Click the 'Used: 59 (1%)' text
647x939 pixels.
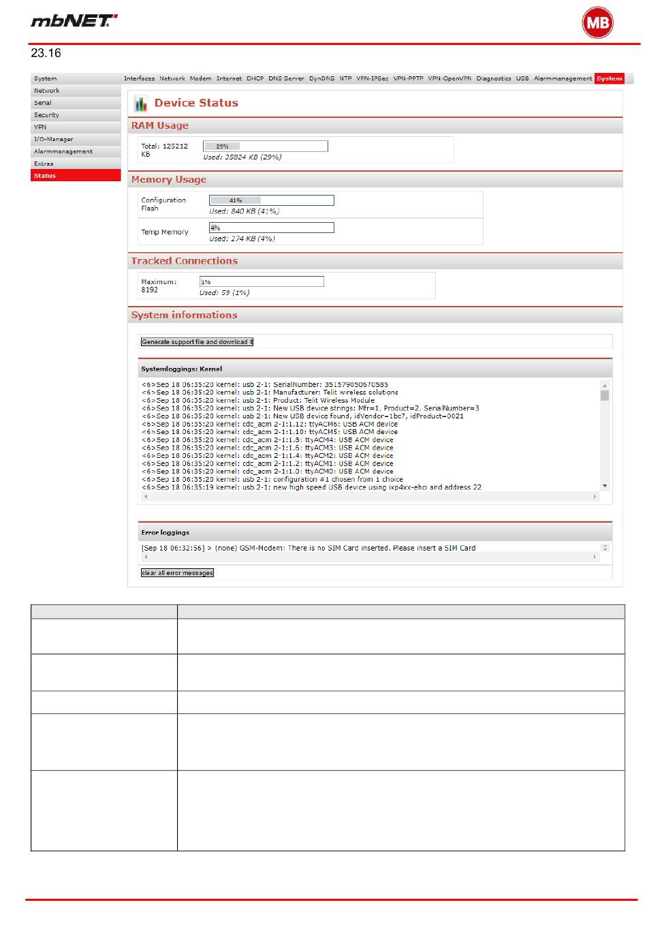[225, 293]
